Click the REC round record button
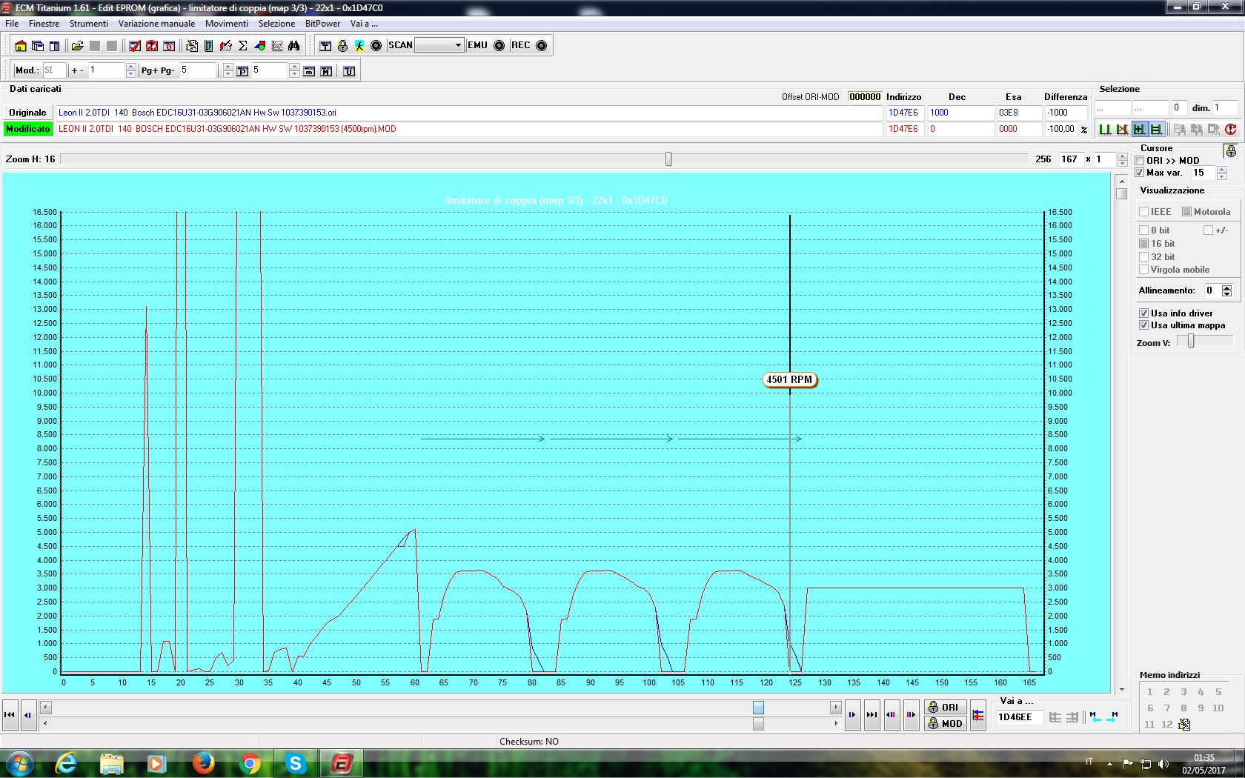The width and height of the screenshot is (1245, 778). click(542, 46)
